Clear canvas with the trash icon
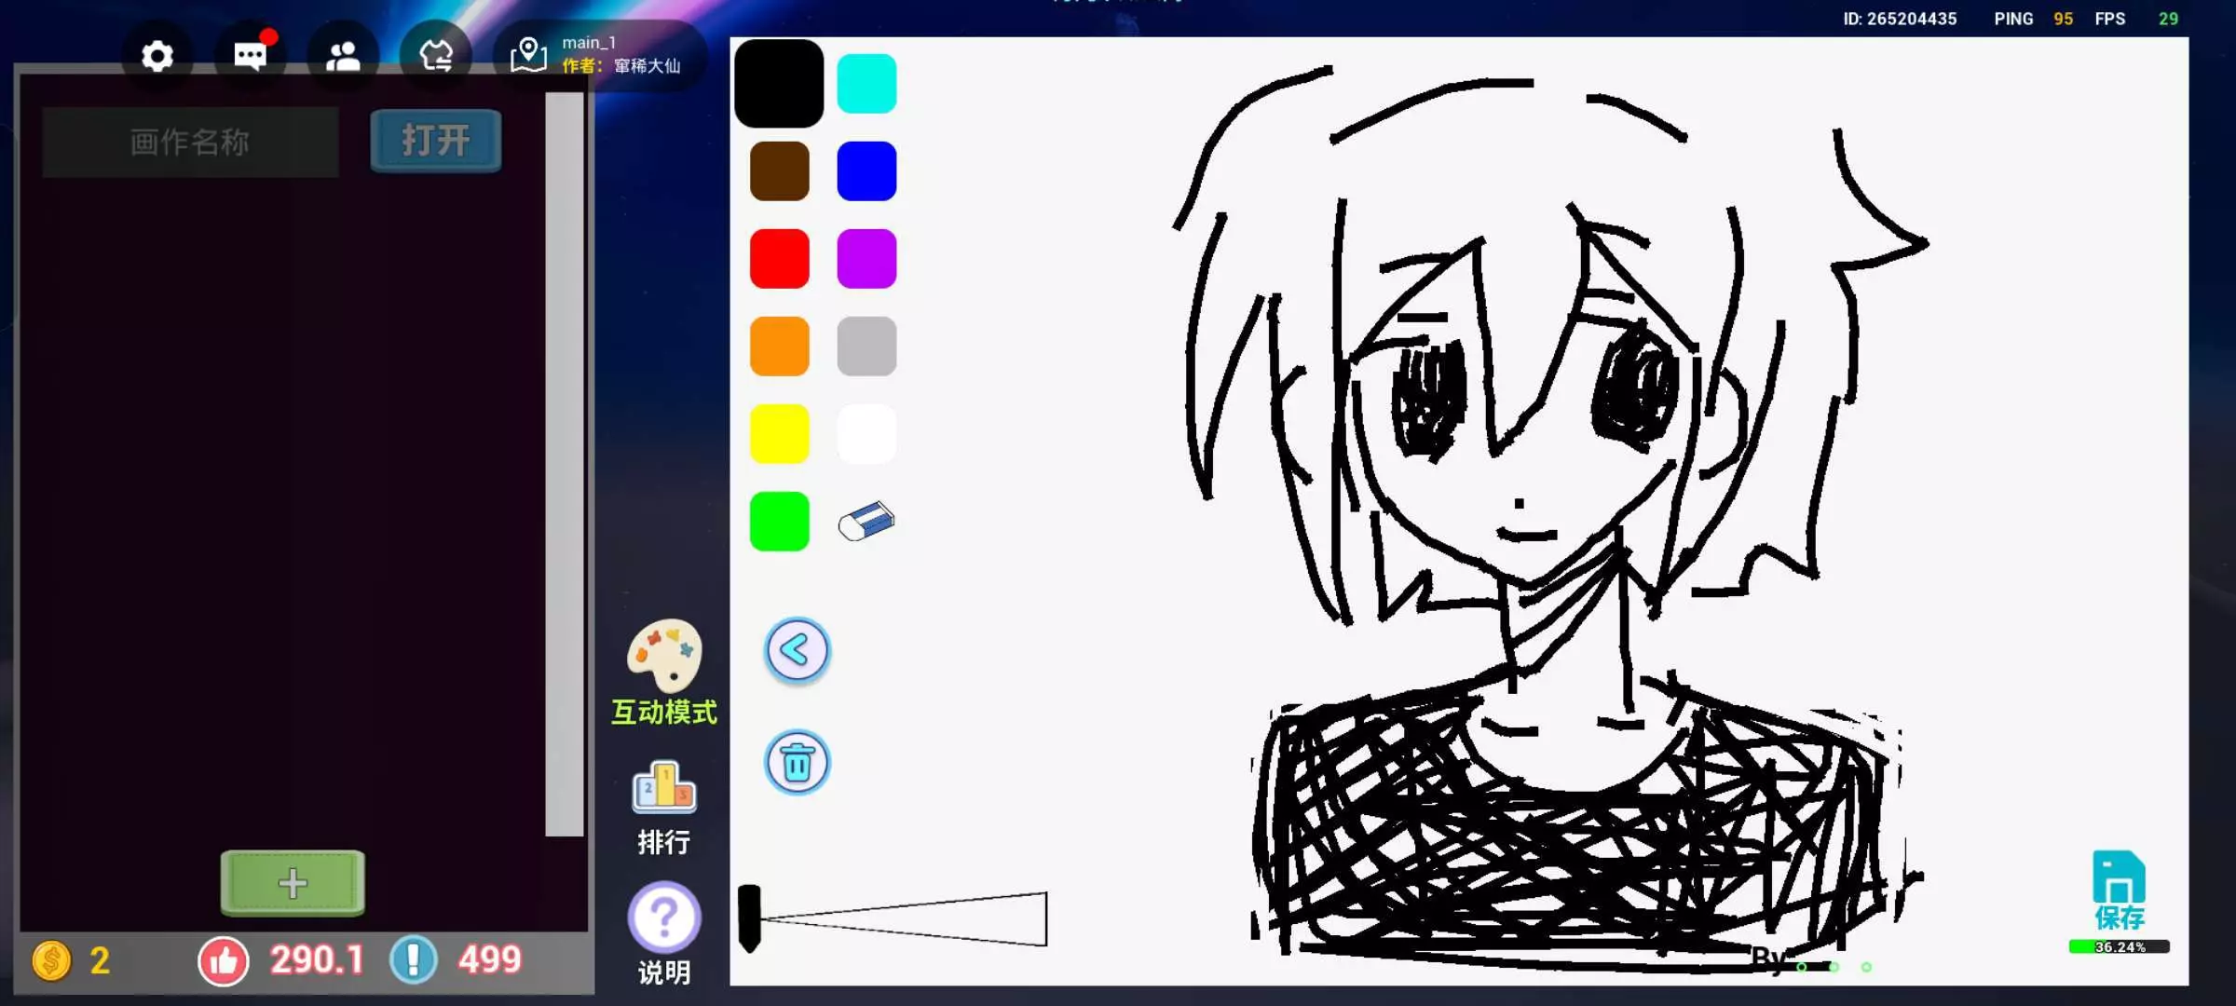This screenshot has width=2236, height=1006. pyautogui.click(x=797, y=763)
